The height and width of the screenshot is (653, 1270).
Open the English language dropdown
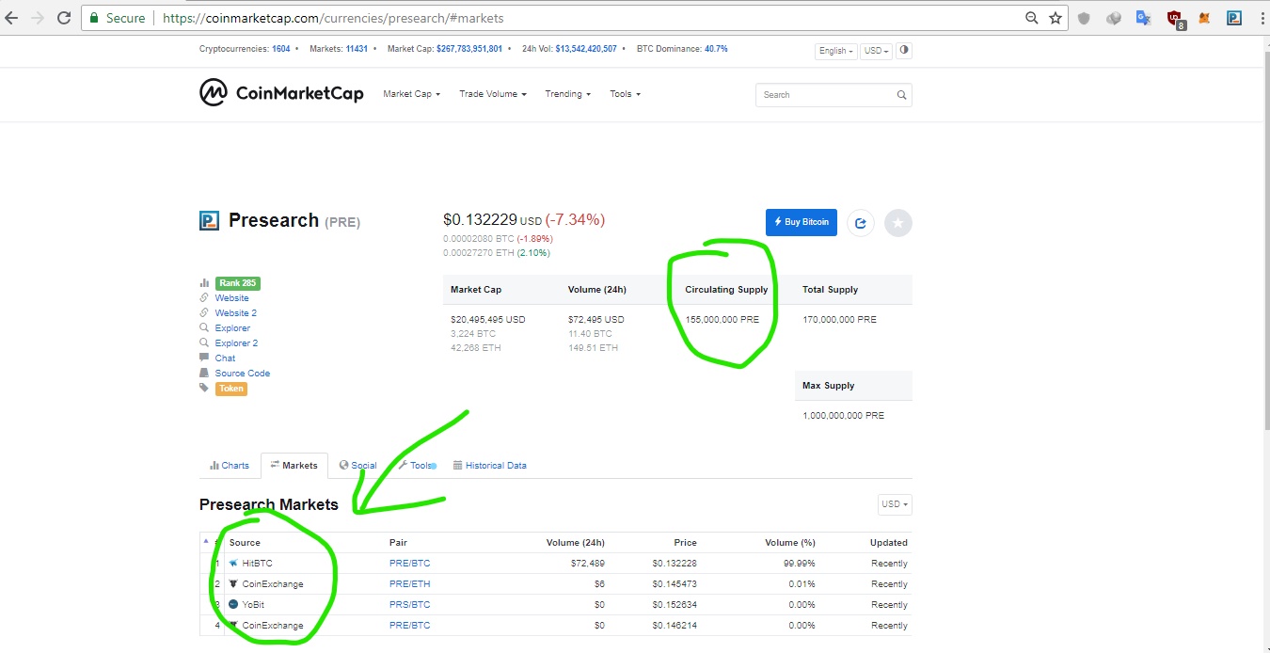point(835,51)
